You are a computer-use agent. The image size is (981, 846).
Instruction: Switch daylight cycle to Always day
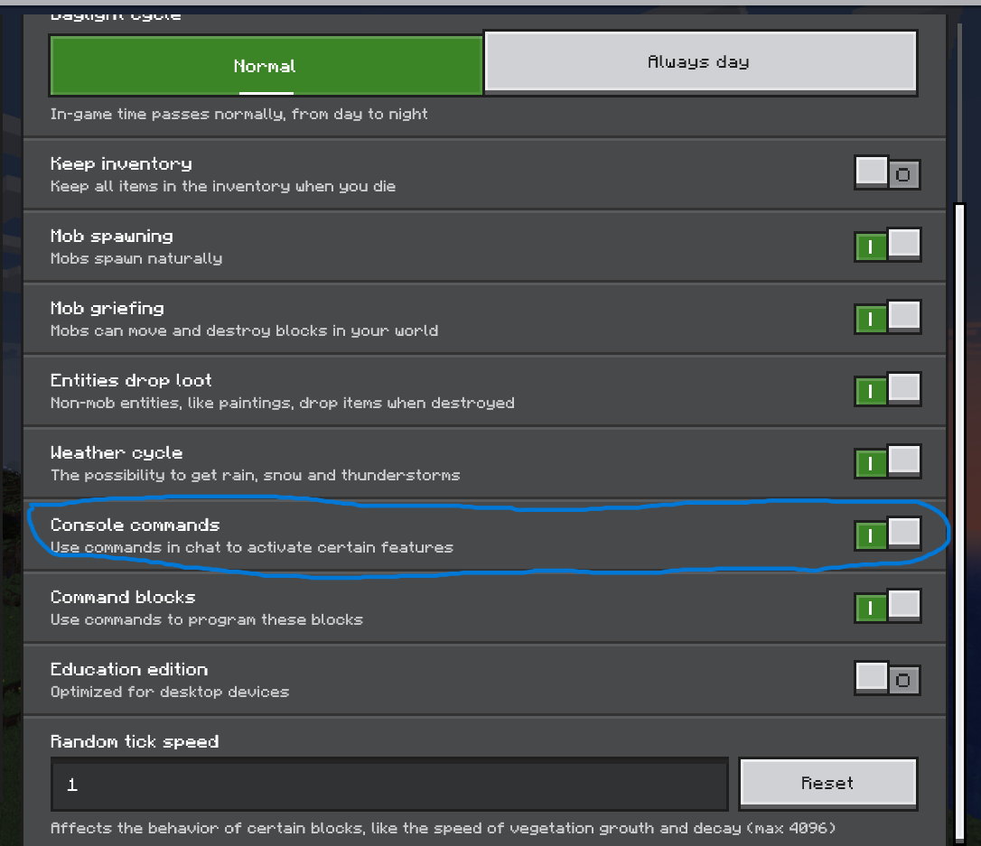[700, 62]
